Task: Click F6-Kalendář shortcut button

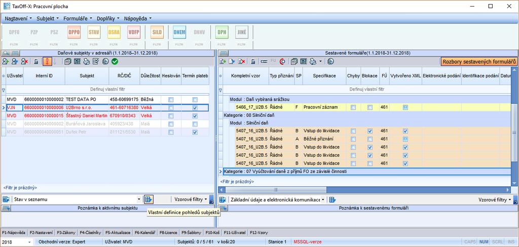Action: 144,233
